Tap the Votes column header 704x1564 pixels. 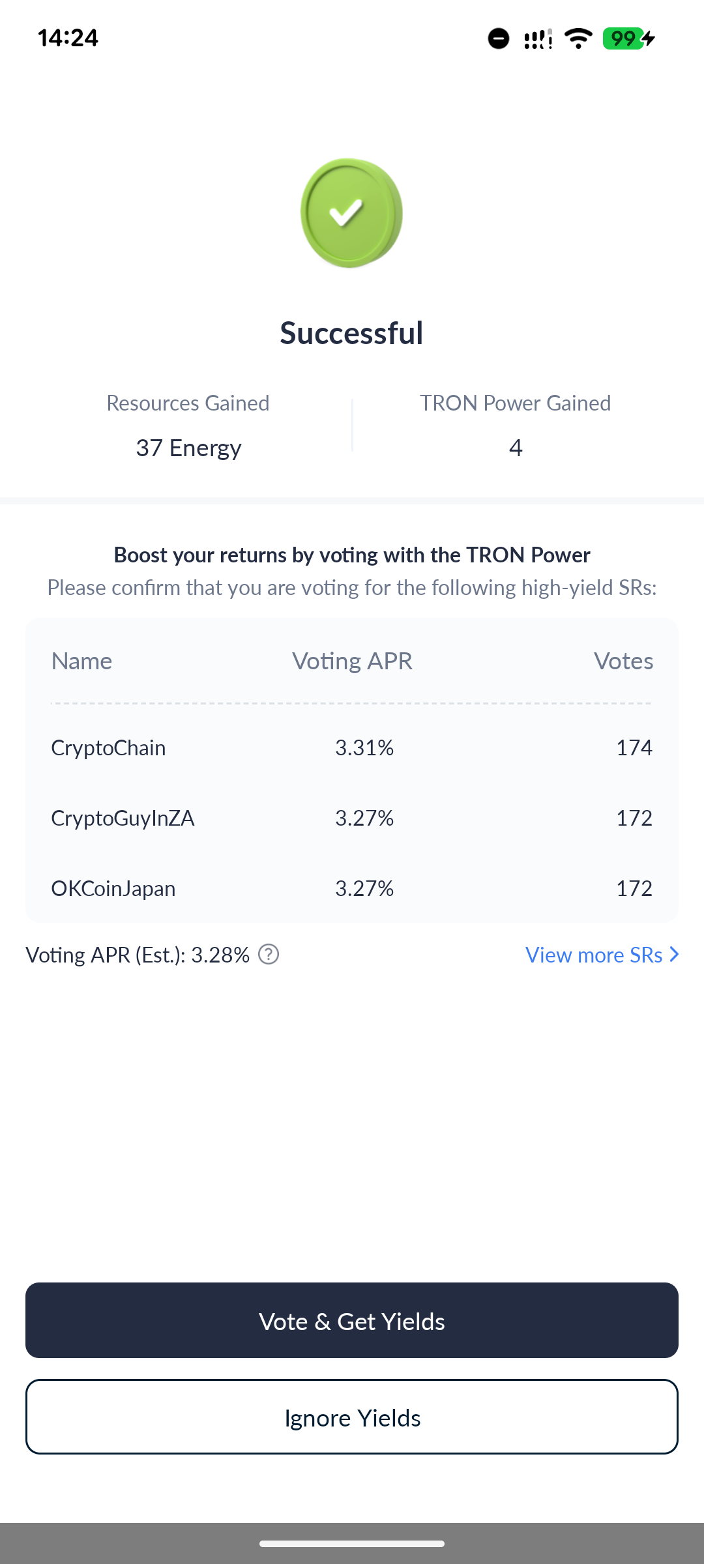pos(623,661)
